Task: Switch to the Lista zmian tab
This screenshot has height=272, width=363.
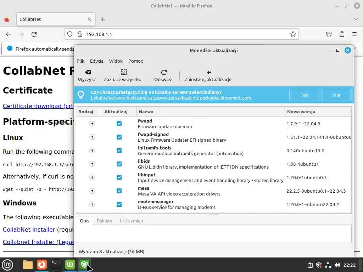Action: point(131,221)
